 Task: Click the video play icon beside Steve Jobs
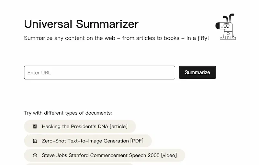point(35,155)
